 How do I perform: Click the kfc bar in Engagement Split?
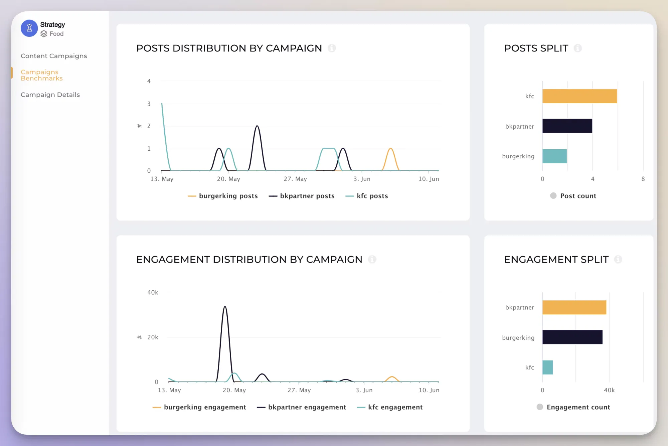[x=547, y=367]
